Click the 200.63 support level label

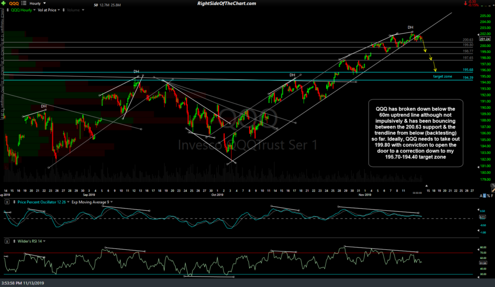(x=468, y=40)
